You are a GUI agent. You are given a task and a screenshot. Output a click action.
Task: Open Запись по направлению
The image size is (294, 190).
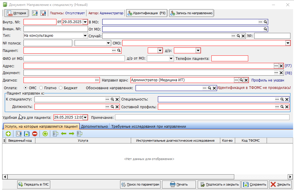pyautogui.click(x=191, y=13)
